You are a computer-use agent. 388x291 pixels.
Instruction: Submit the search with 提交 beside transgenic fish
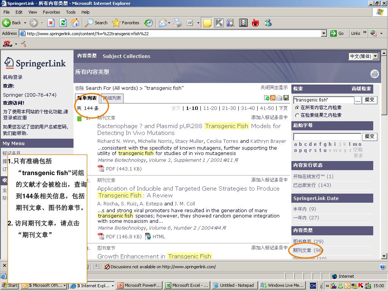point(370,100)
